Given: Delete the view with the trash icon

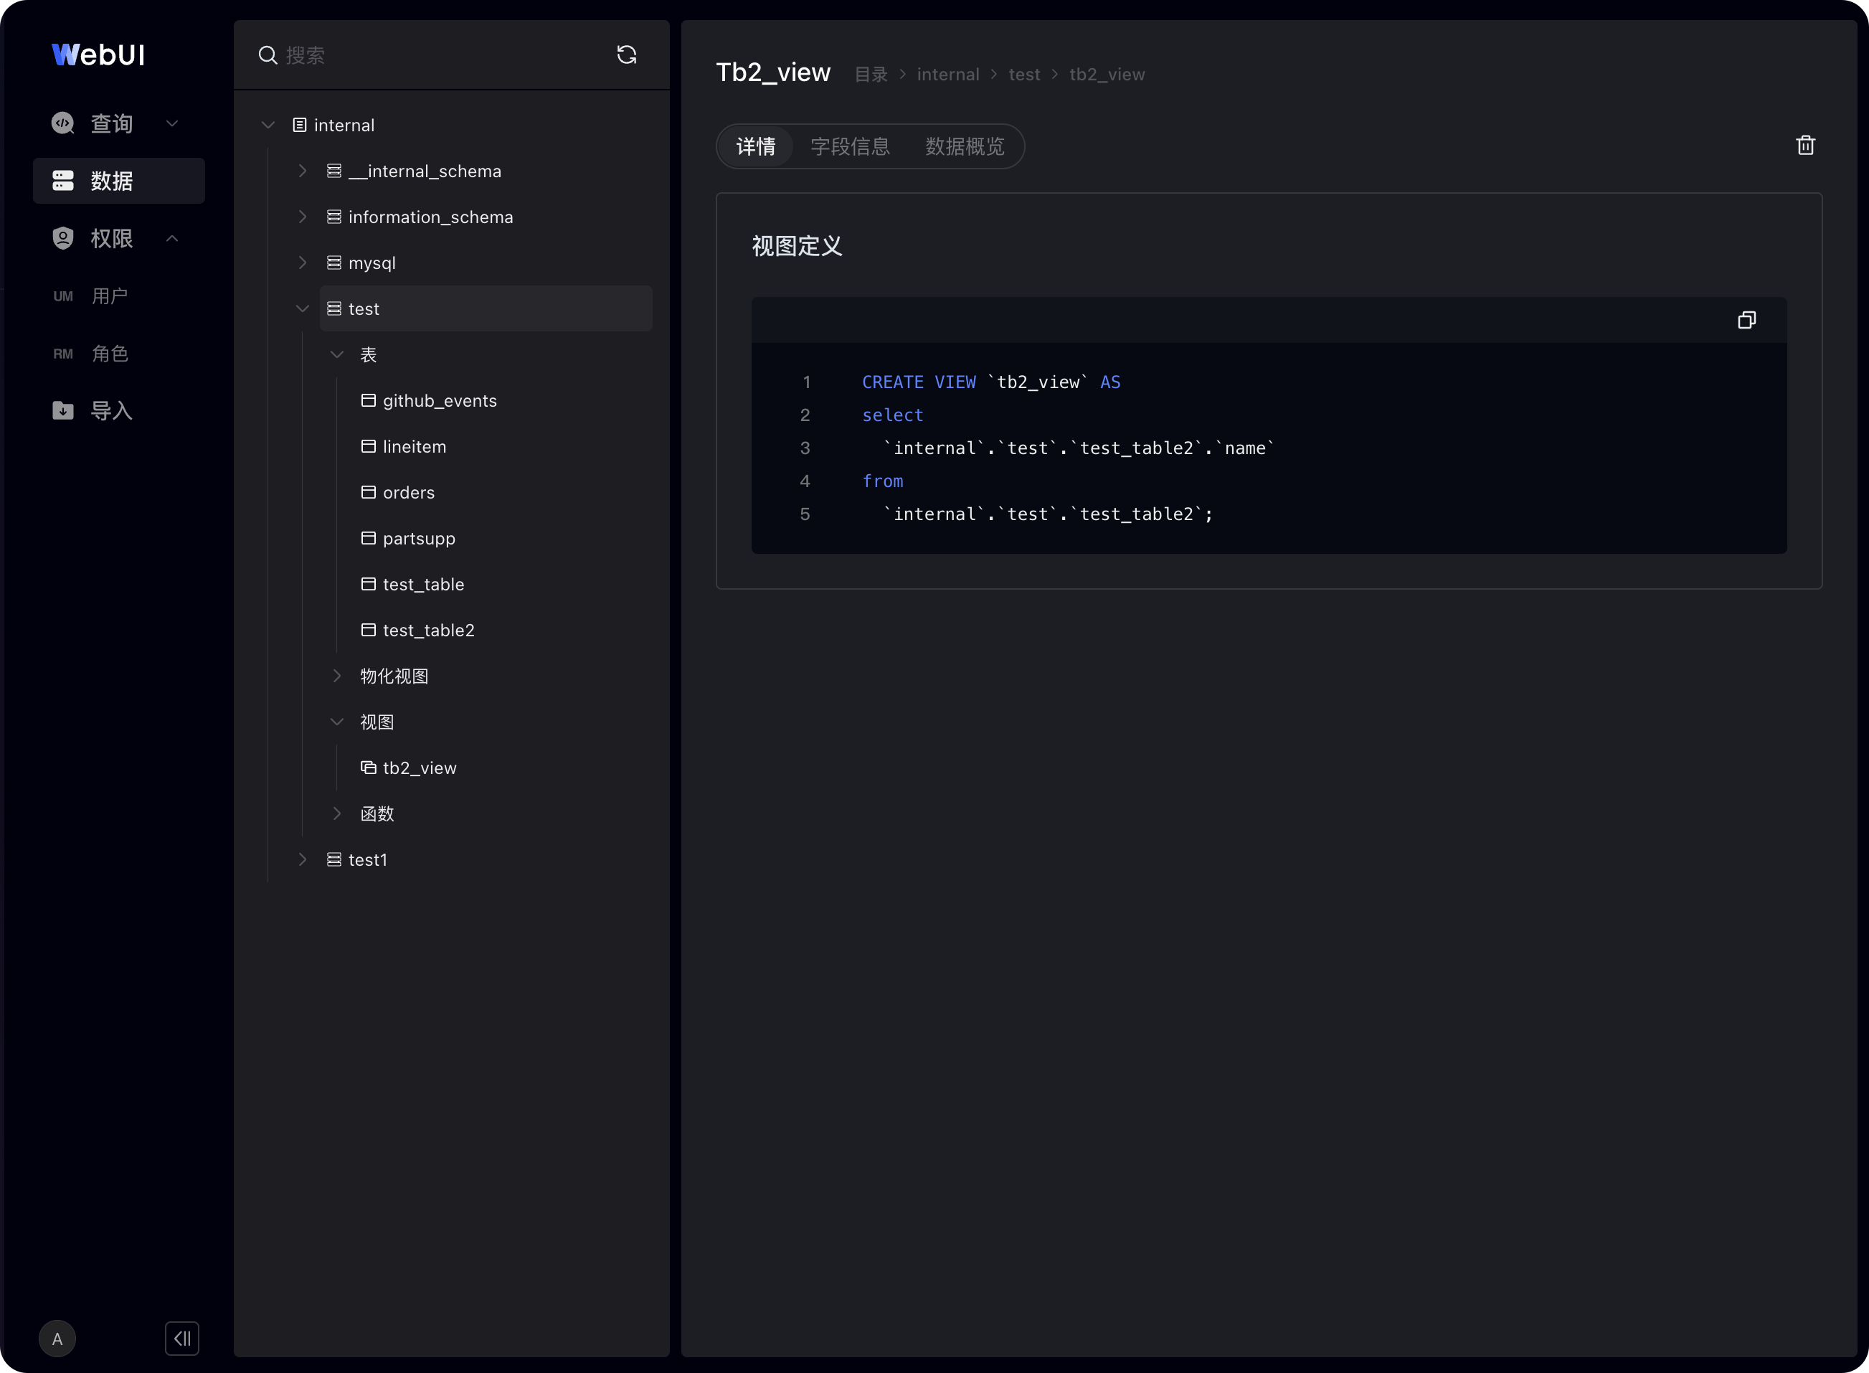Looking at the screenshot, I should (x=1805, y=146).
